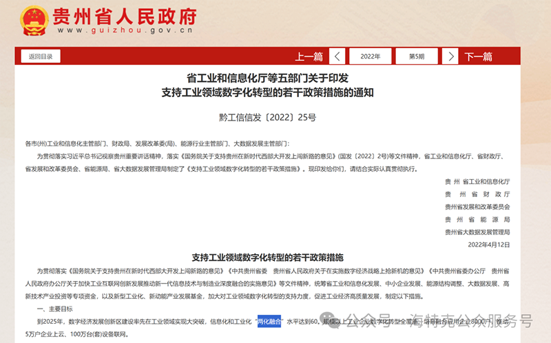Click the notice headline 省工业和信息化厅等五部门关于印发
This screenshot has height=343, width=551.
pyautogui.click(x=272, y=78)
